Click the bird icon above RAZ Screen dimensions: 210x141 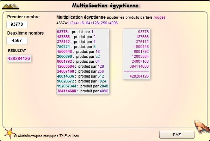(202, 126)
